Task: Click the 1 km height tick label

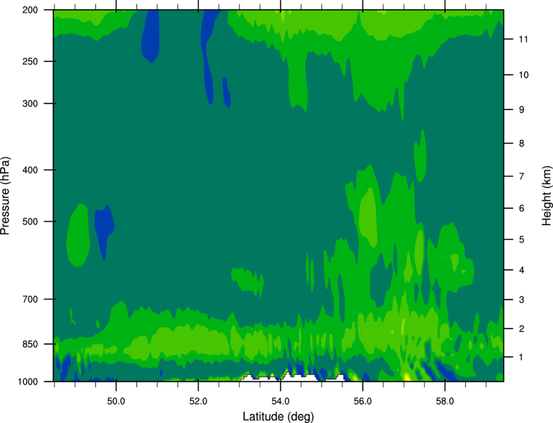Action: pyautogui.click(x=522, y=357)
